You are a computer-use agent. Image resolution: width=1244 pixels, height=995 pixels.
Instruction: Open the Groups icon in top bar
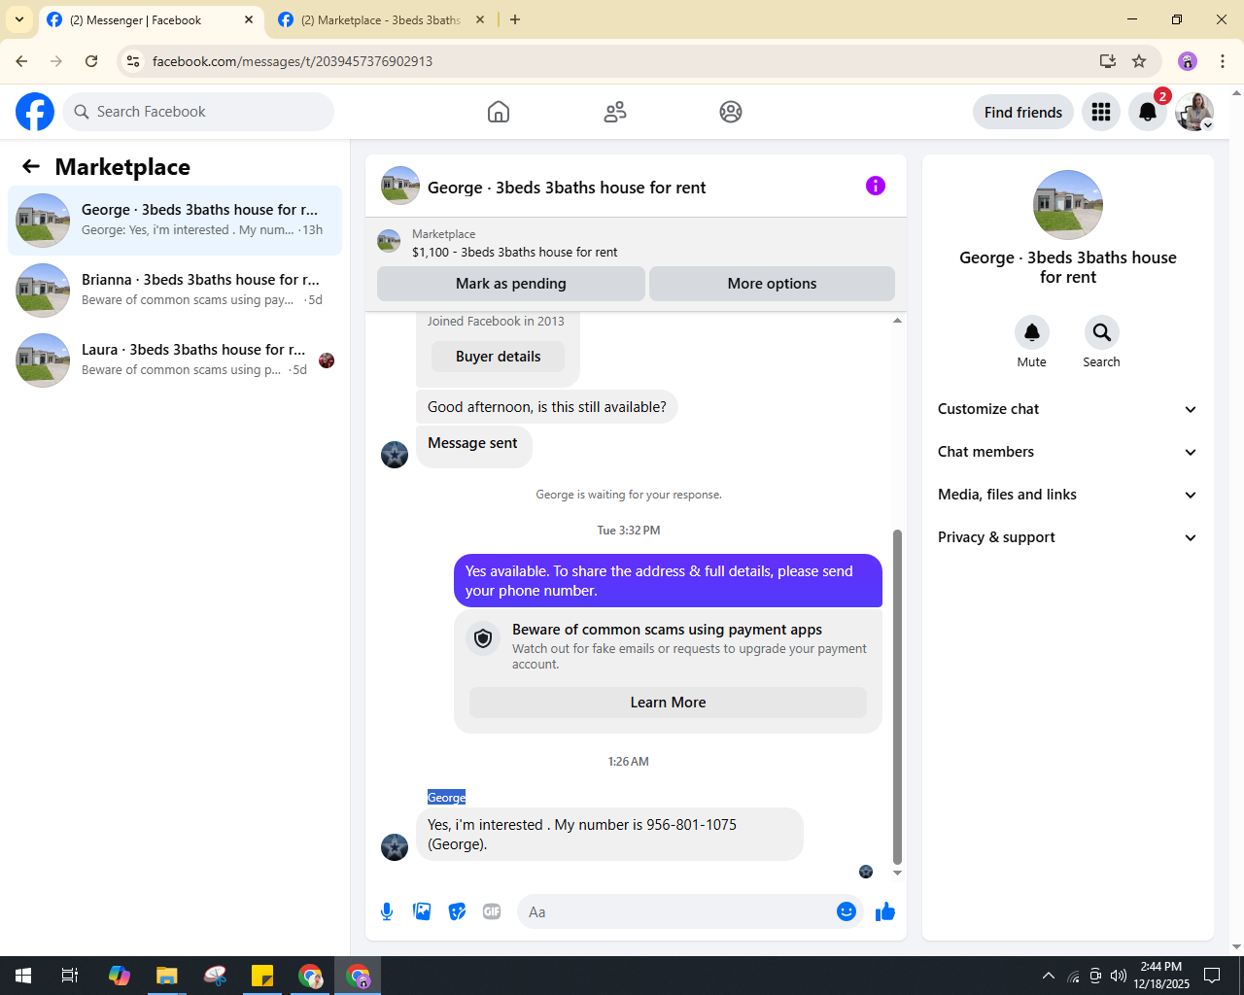pos(731,112)
